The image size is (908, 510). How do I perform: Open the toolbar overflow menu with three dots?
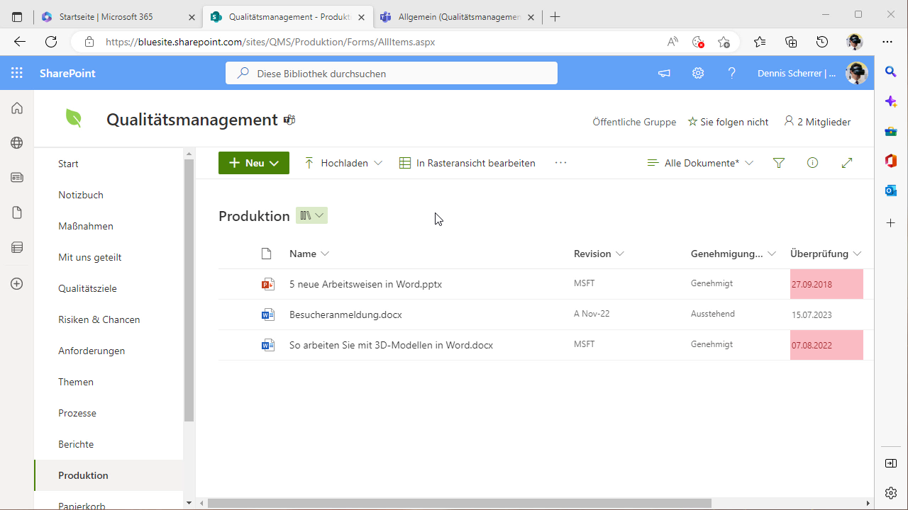coord(560,162)
